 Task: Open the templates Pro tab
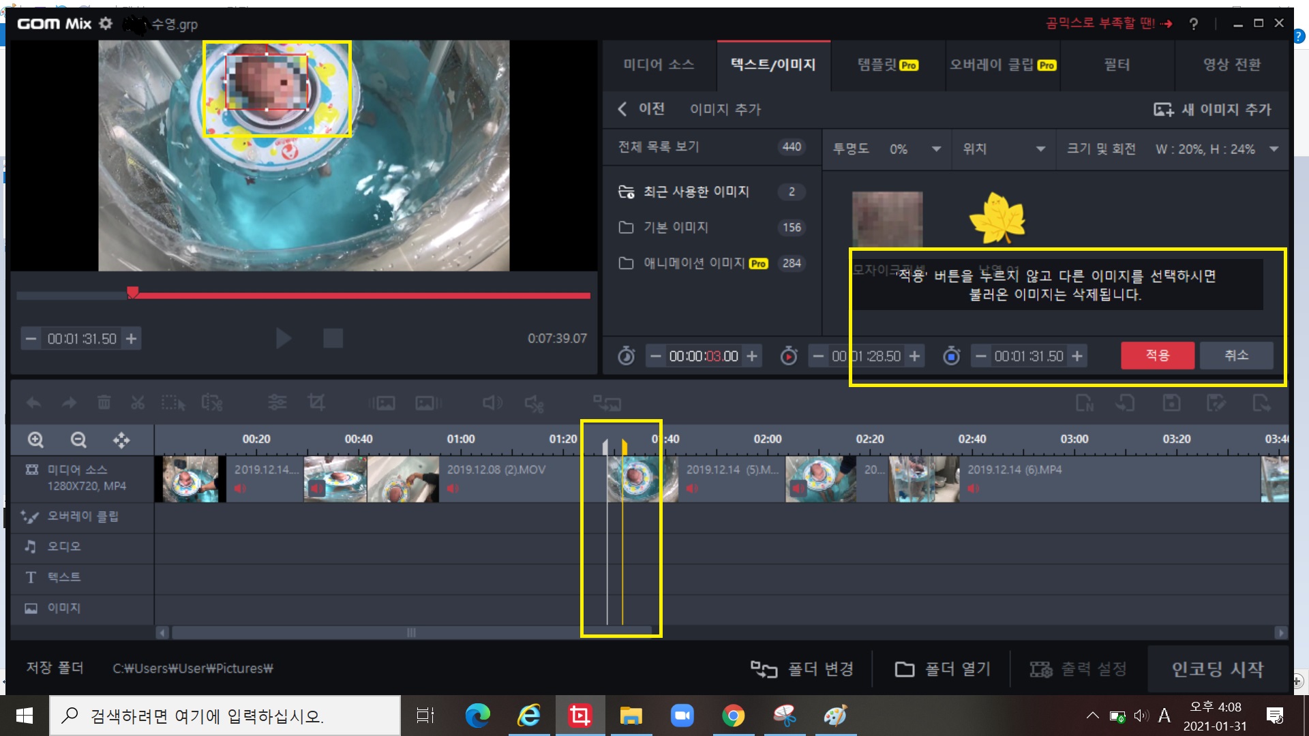[x=888, y=65]
